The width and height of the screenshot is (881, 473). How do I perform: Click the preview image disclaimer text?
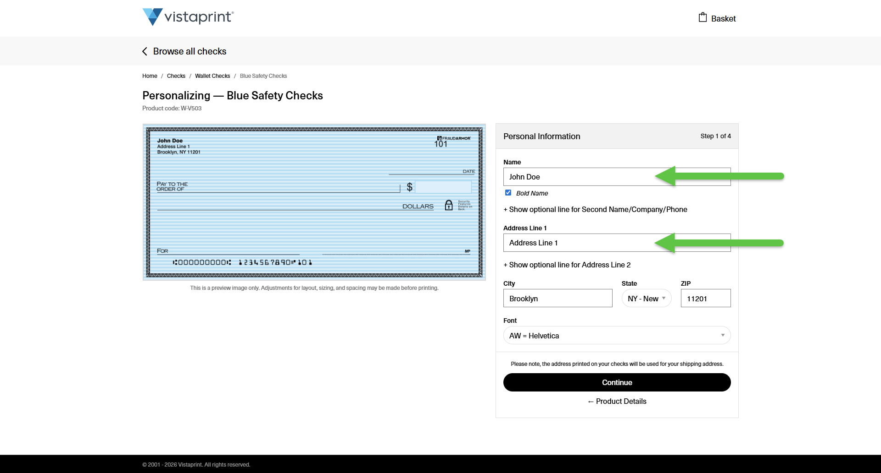(314, 288)
